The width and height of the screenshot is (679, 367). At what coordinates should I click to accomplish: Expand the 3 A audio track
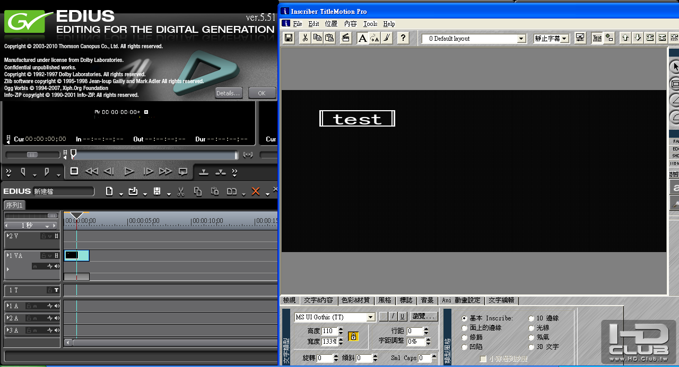7,330
